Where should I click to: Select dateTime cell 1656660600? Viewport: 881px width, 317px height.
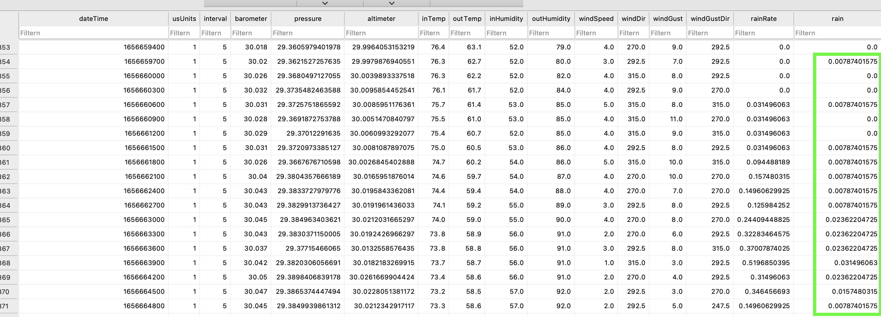94,105
